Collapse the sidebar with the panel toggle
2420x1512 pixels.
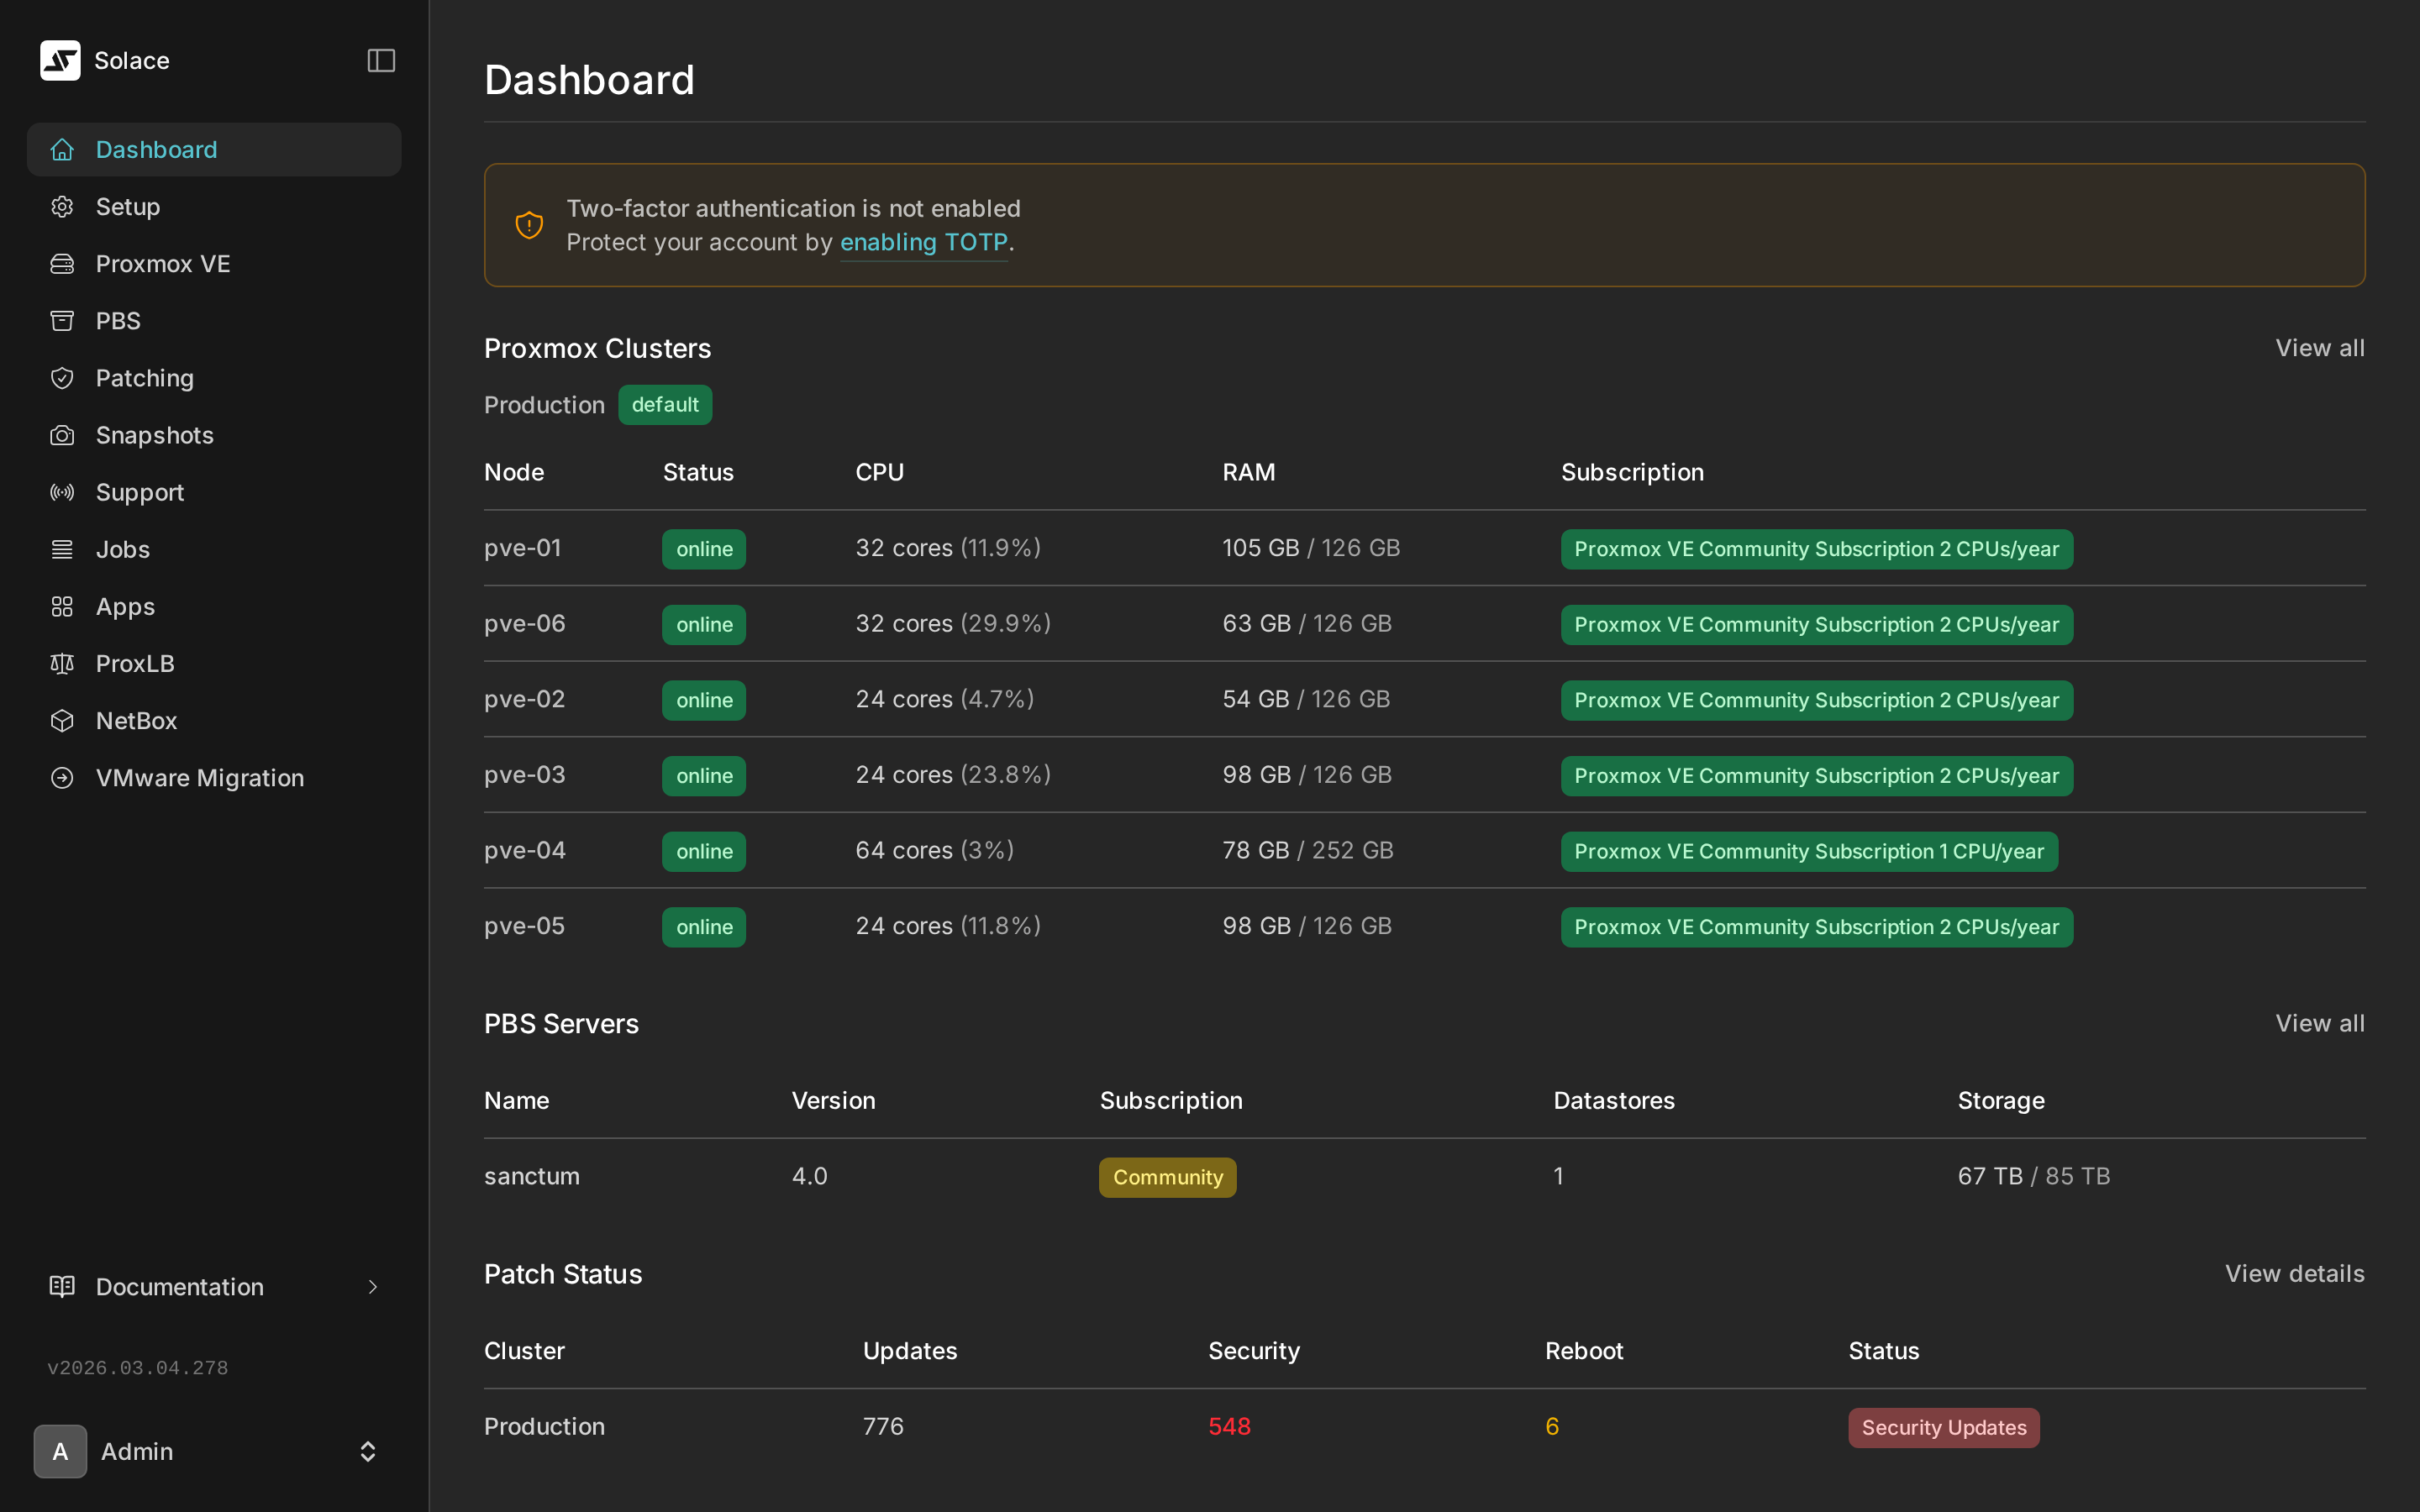click(x=381, y=60)
